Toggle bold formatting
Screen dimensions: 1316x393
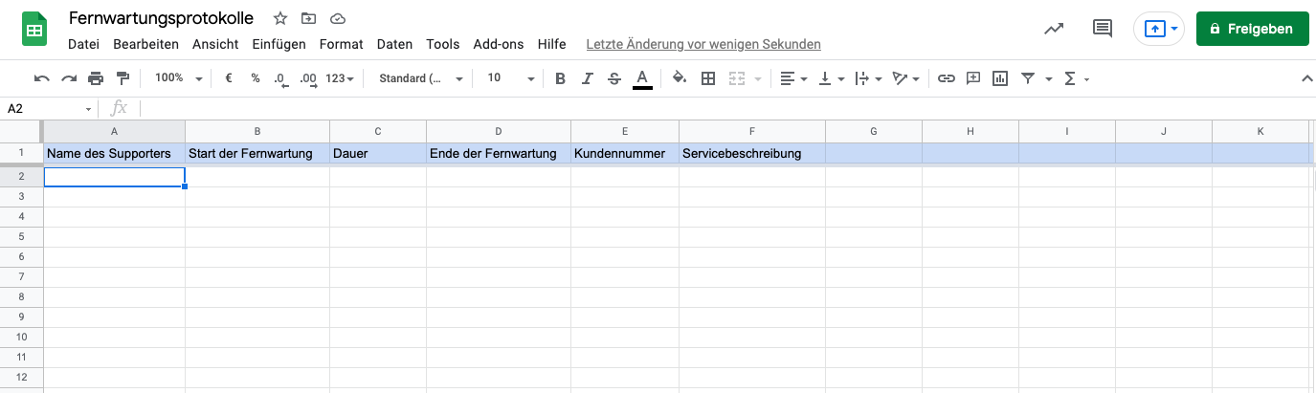(x=561, y=78)
